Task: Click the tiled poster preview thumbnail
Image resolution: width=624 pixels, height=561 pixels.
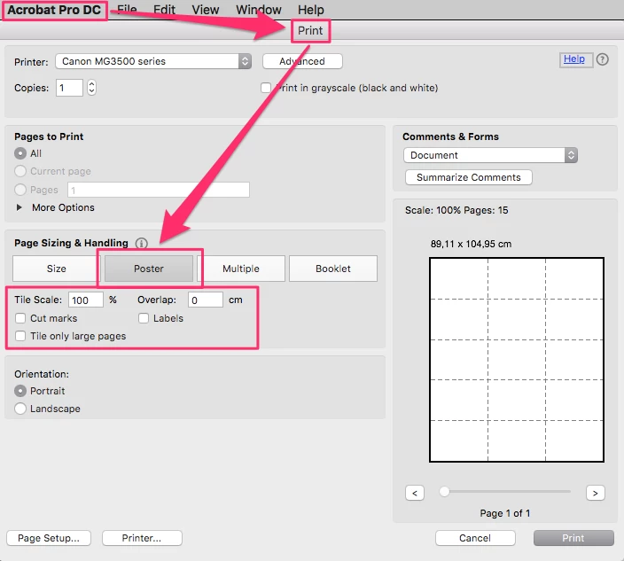Action: tap(517, 360)
